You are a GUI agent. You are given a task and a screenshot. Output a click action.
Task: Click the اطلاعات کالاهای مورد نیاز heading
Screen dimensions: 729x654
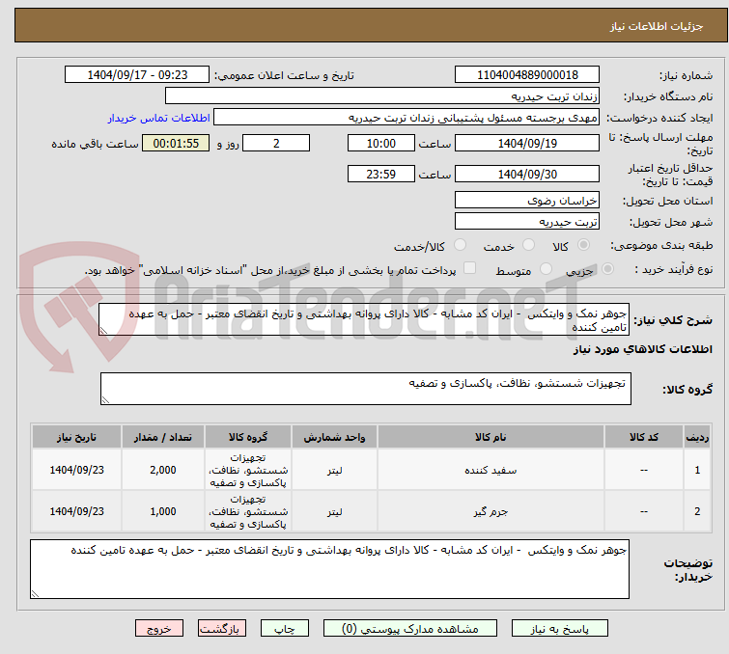click(642, 349)
